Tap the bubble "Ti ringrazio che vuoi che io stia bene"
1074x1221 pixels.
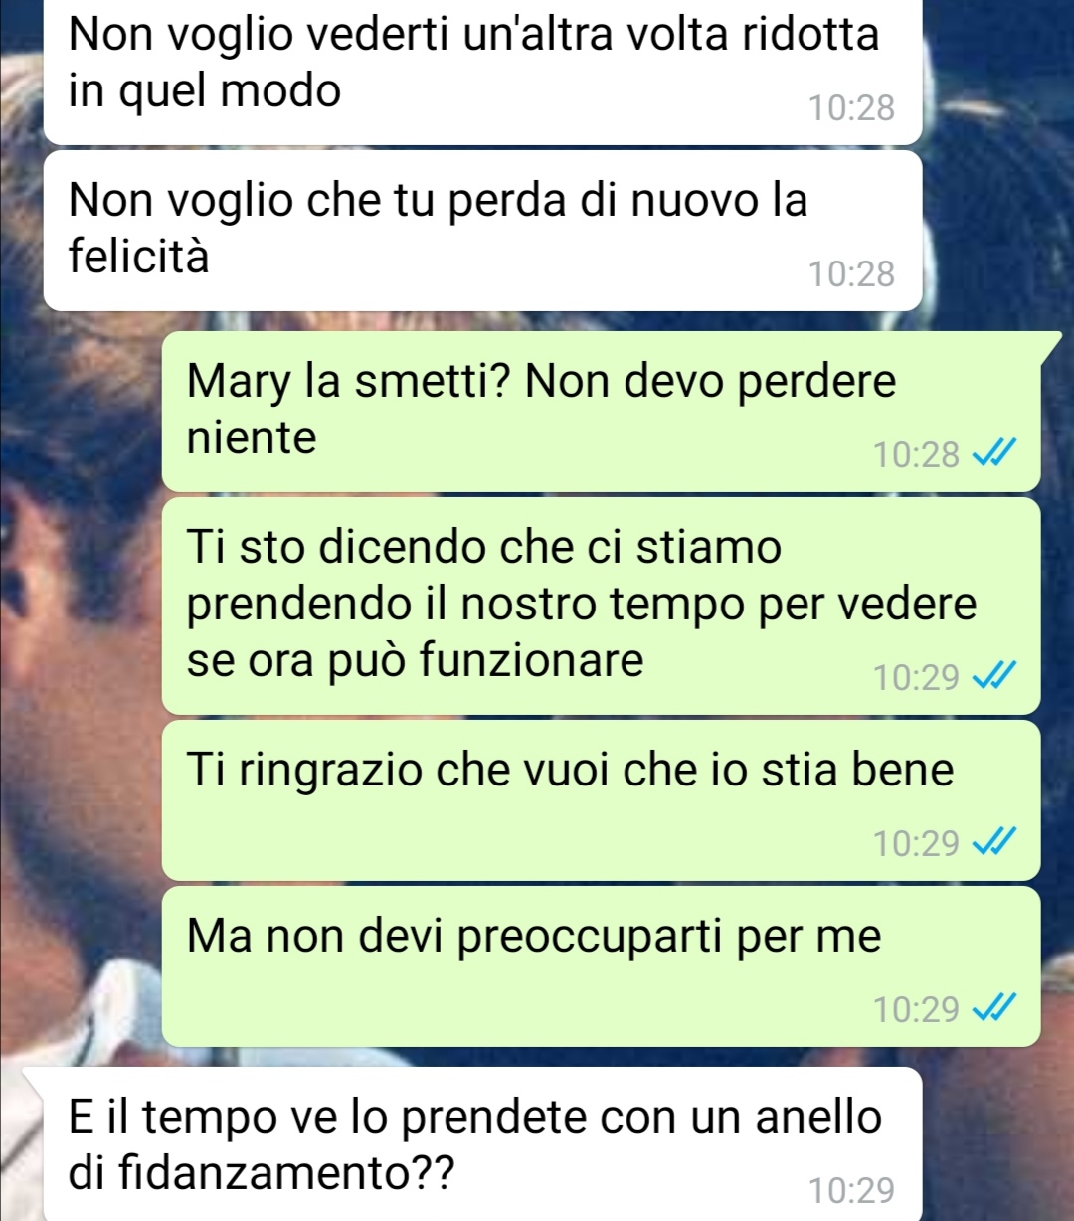602,800
